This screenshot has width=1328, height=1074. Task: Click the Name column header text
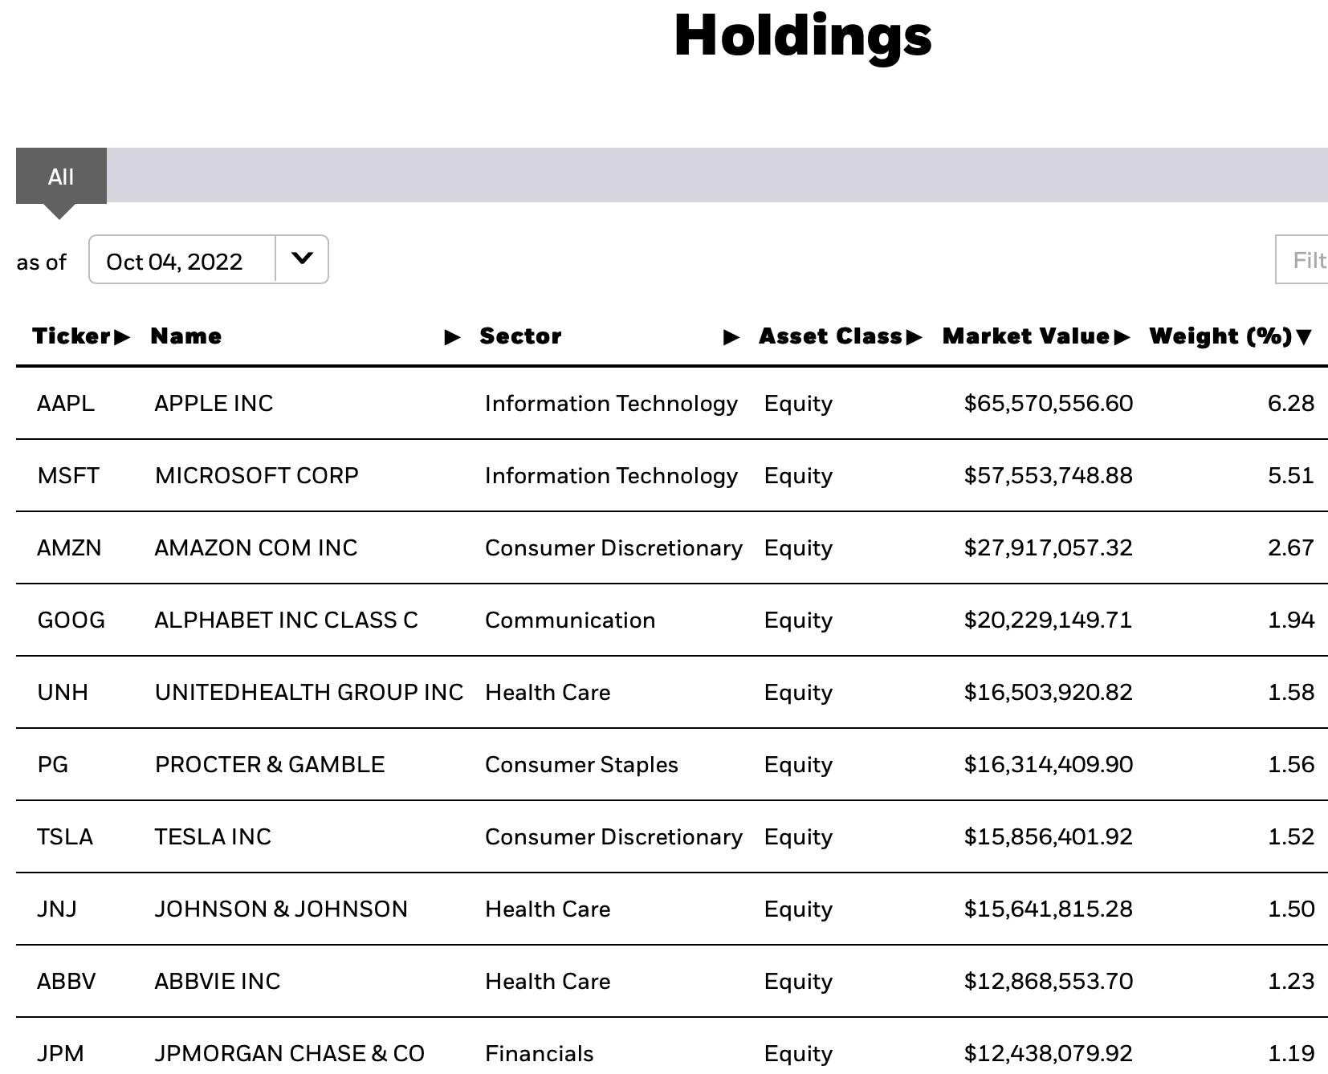click(186, 336)
